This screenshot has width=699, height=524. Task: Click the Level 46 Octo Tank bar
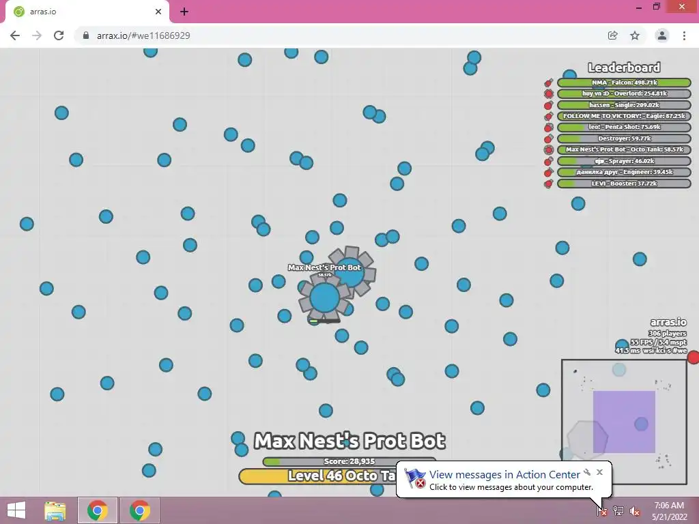pos(317,476)
